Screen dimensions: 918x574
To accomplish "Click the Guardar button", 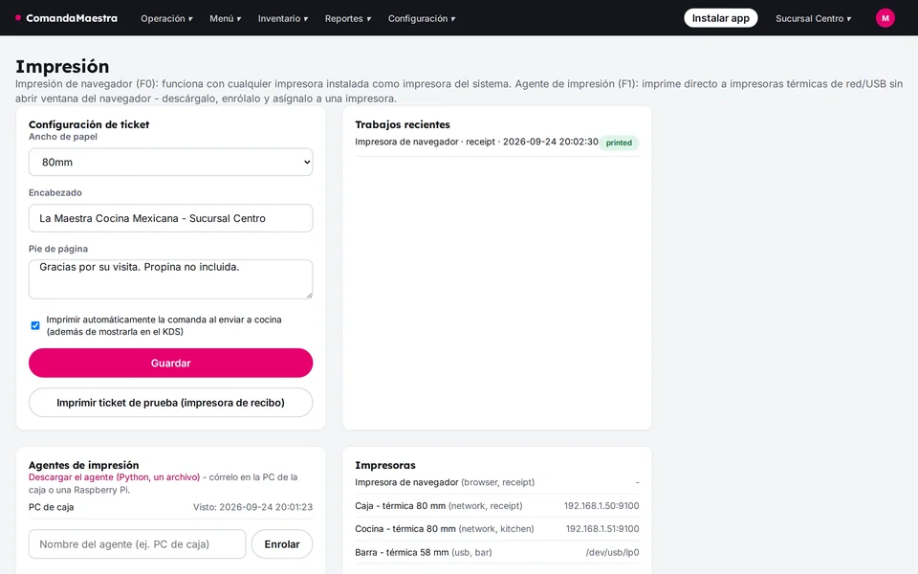I will point(170,364).
